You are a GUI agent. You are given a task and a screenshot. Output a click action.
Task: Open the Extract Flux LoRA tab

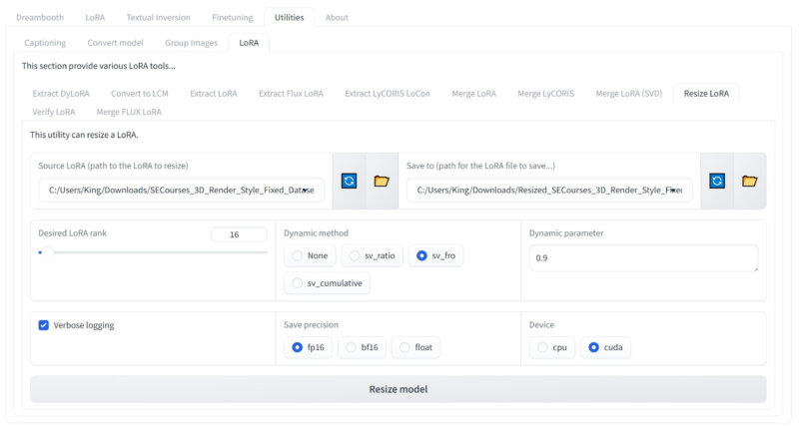pyautogui.click(x=291, y=93)
